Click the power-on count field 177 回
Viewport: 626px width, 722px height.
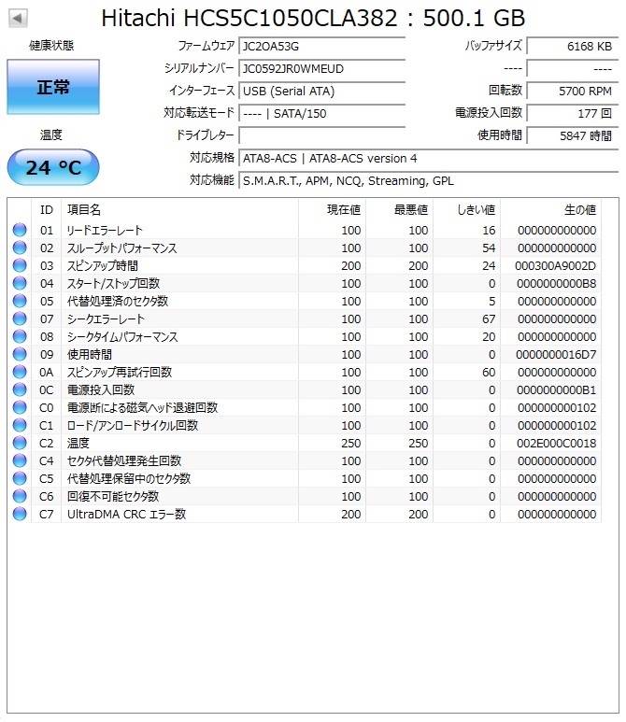point(573,113)
